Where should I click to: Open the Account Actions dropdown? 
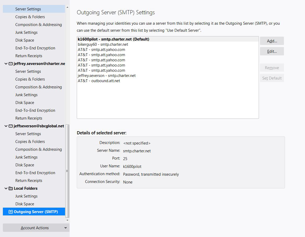click(36, 228)
